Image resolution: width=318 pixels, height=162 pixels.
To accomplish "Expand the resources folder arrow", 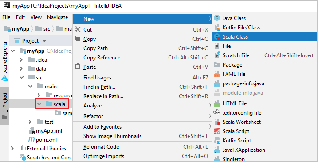I will point(39,95).
